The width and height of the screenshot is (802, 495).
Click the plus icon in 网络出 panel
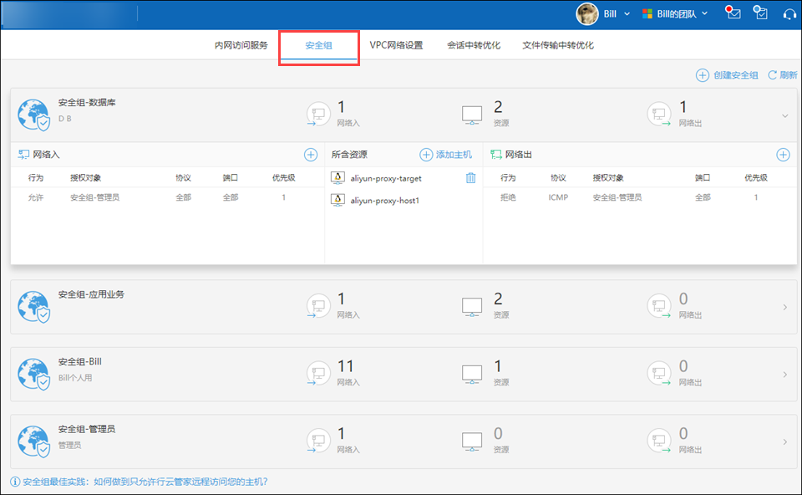(x=783, y=155)
